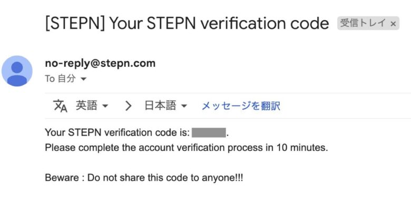Click the 日本語 language name text

tap(160, 106)
